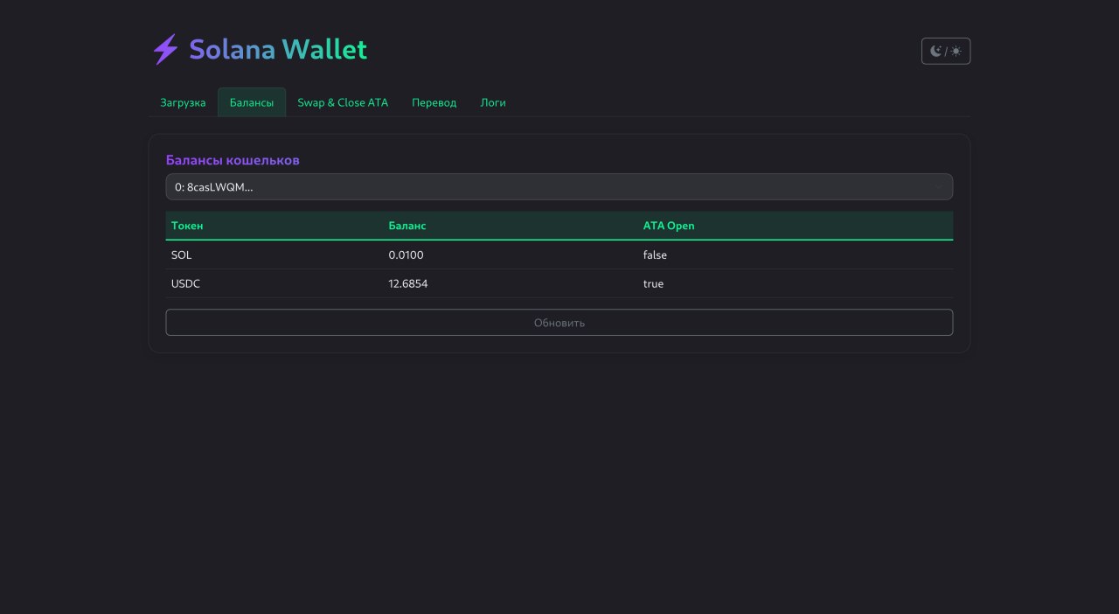The width and height of the screenshot is (1119, 614).
Task: Open the Загрузка tab
Action: 183,102
